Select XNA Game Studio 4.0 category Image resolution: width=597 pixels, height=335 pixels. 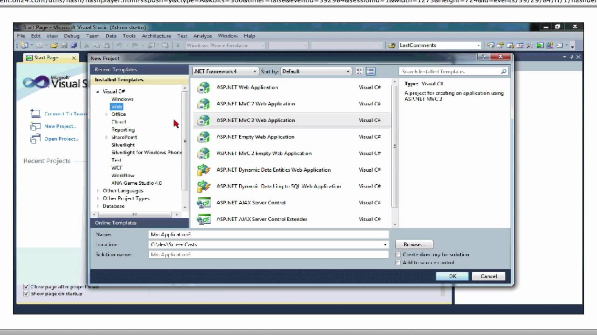pyautogui.click(x=137, y=183)
